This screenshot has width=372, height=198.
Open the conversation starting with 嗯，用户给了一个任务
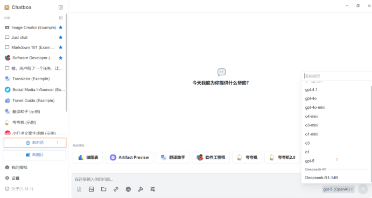34,68
